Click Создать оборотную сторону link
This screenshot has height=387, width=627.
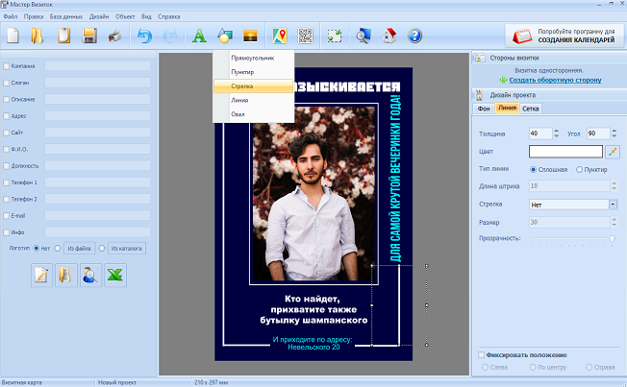point(555,80)
